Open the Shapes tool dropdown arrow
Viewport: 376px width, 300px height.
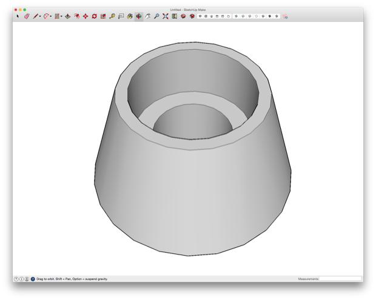pyautogui.click(x=61, y=16)
